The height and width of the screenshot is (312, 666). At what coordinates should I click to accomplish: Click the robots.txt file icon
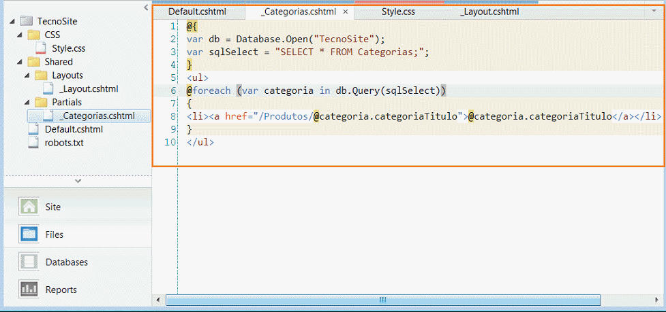33,143
